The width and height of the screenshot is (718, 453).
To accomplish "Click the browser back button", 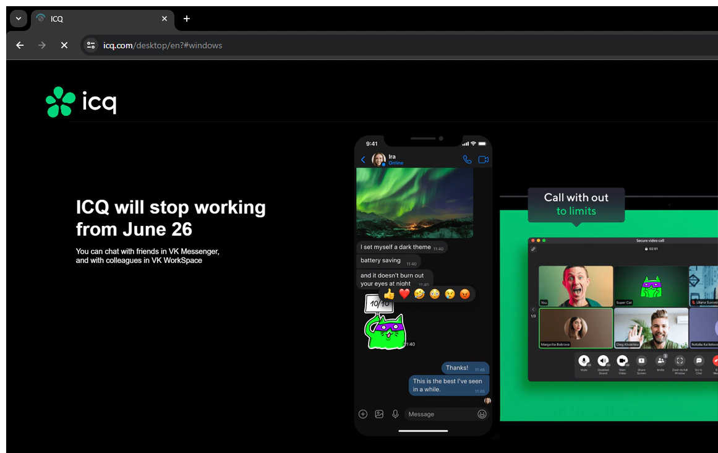I will 19,45.
